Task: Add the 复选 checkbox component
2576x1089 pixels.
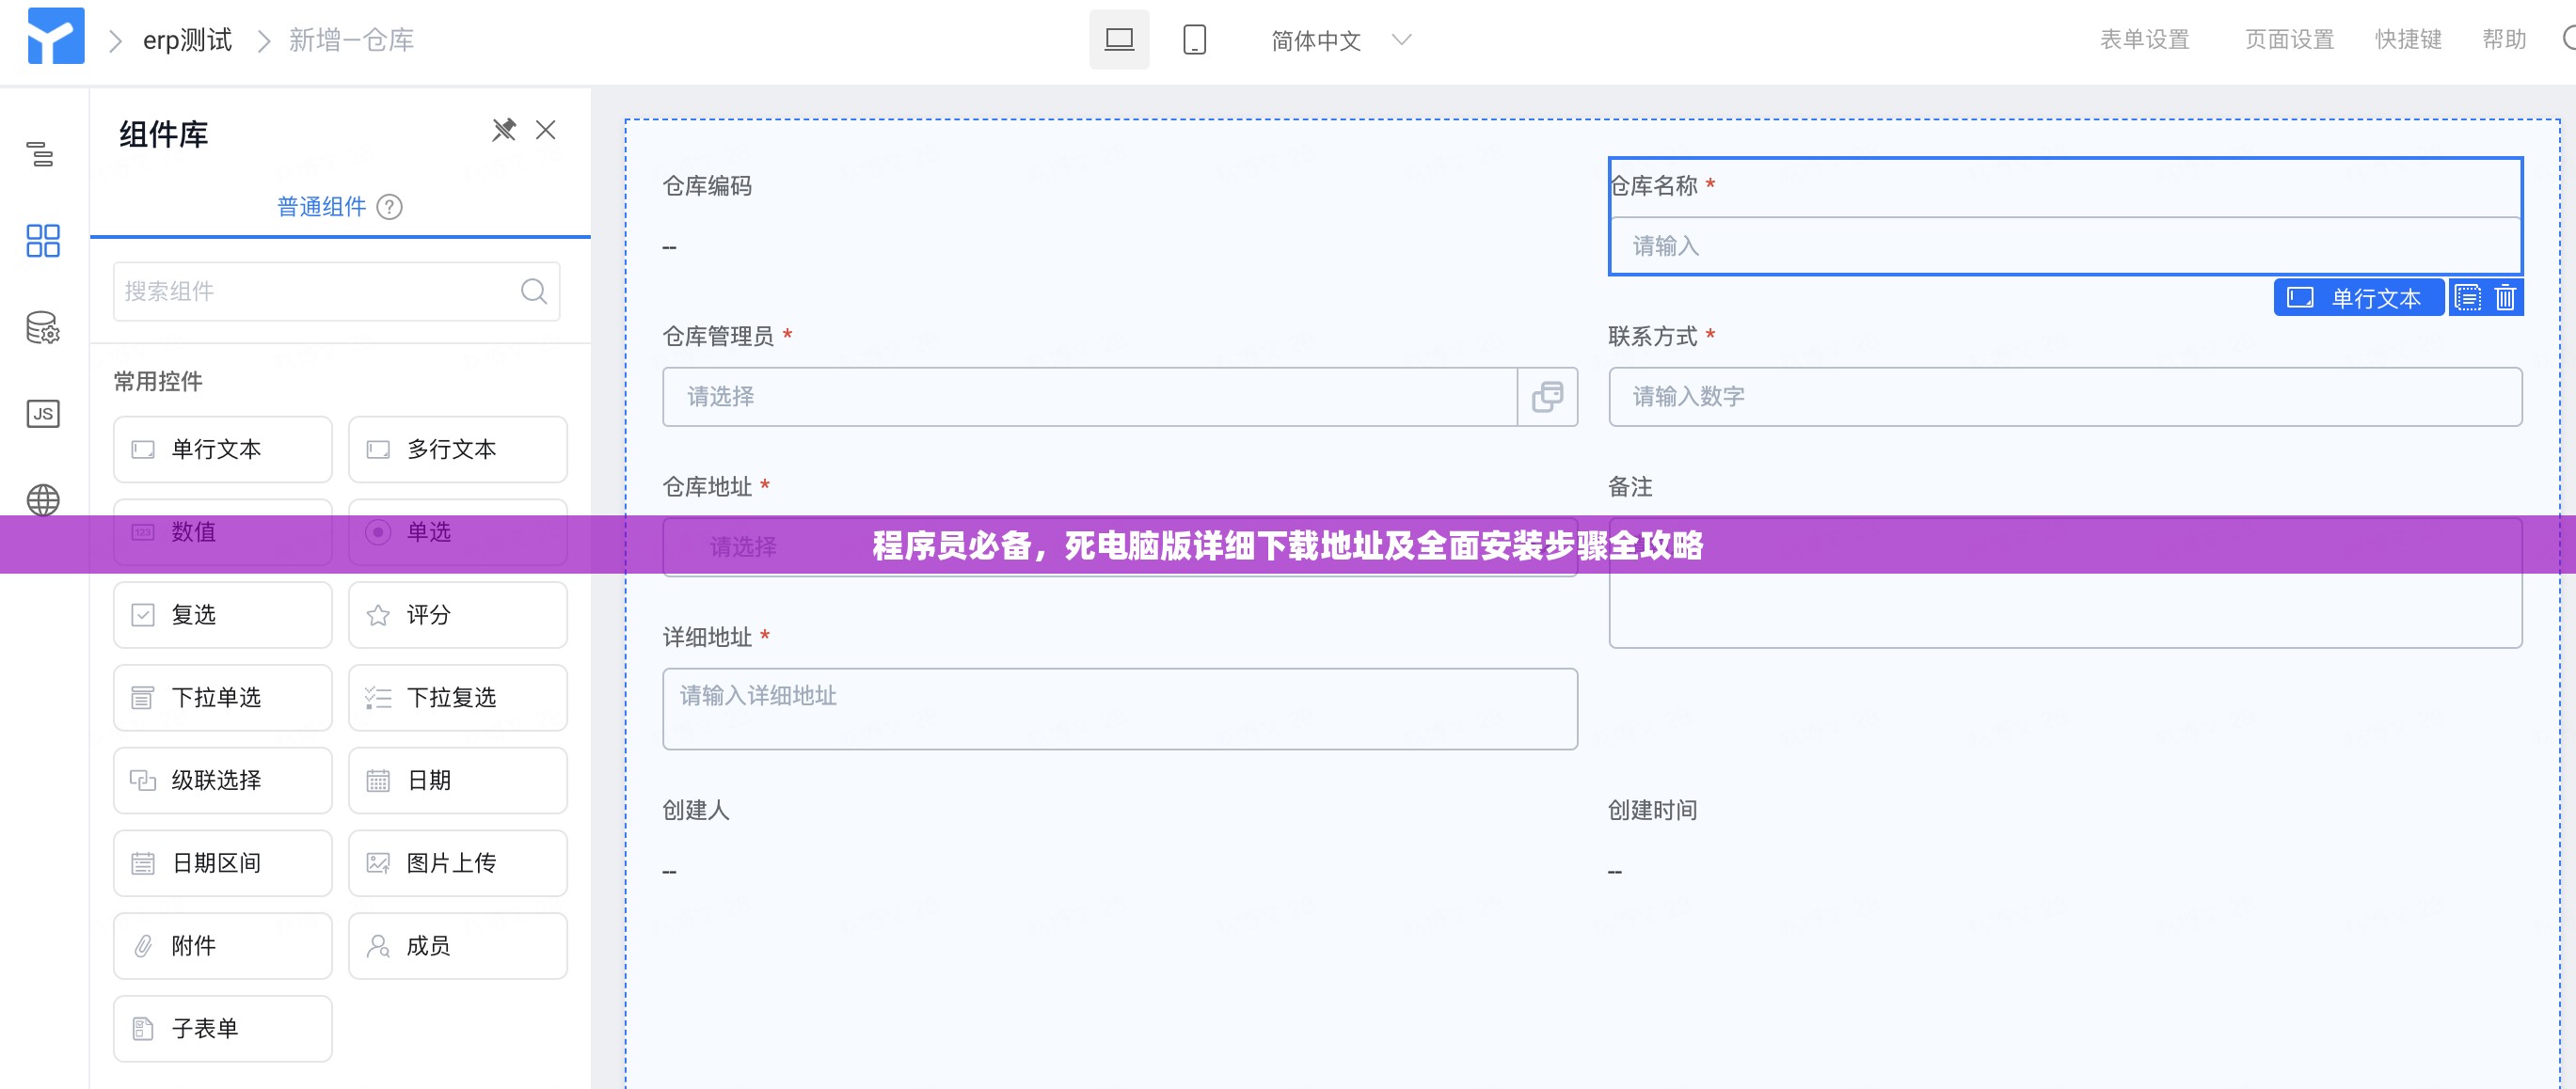Action: click(x=222, y=615)
